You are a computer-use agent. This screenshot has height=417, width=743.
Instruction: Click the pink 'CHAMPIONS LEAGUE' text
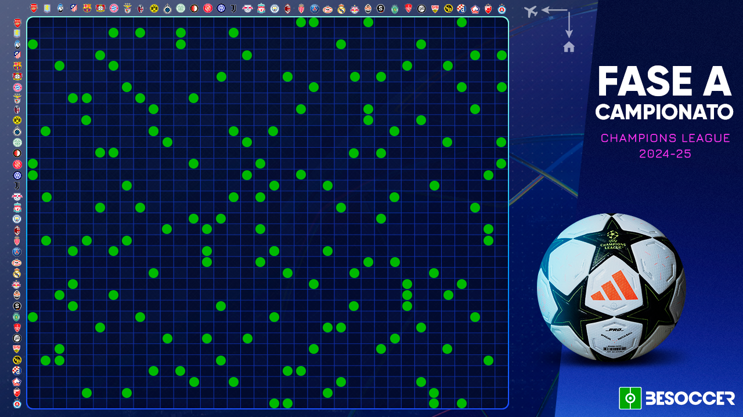click(x=665, y=138)
